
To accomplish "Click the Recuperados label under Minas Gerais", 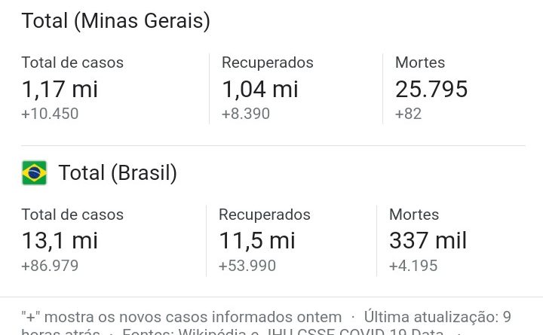I will 267,62.
